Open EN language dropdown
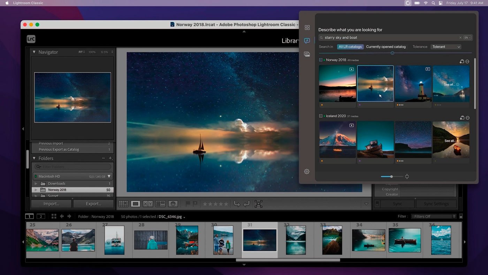The width and height of the screenshot is (488, 275). point(467,38)
